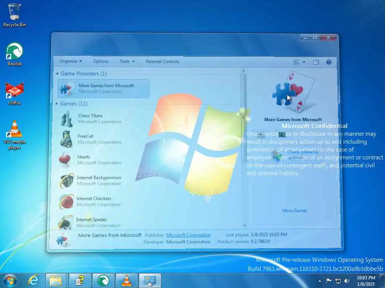Select the Chess Titans game icon

click(67, 119)
